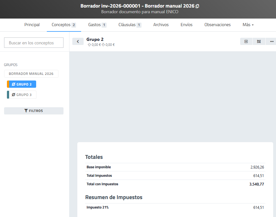Open the three-dots more options menu
This screenshot has width=276, height=217.
pos(272,42)
